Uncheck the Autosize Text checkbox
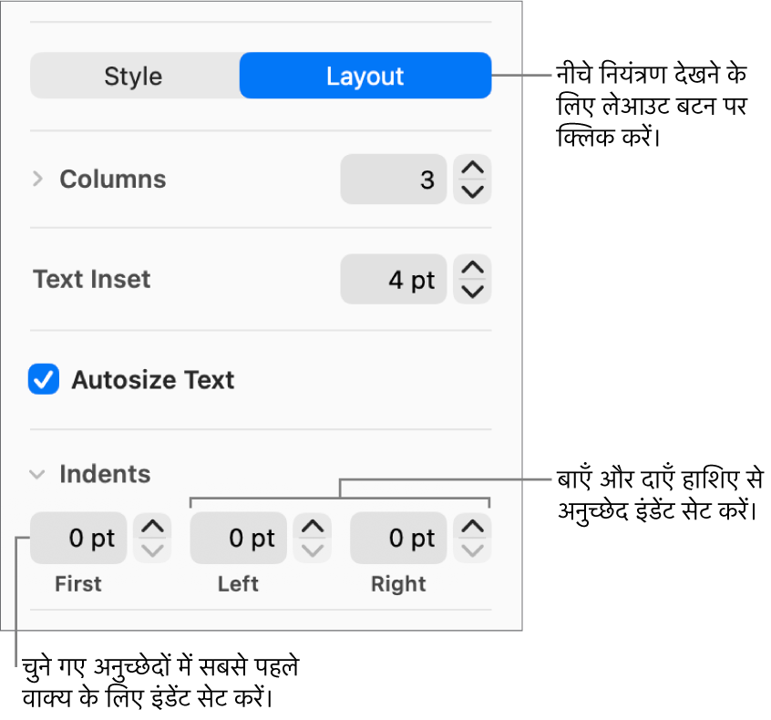This screenshot has height=720, width=771. 44,380
